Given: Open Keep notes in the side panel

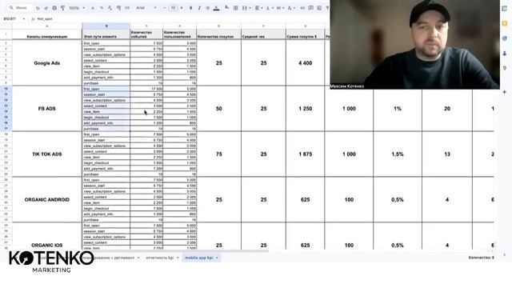Looking at the screenshot, I should [x=505, y=23].
